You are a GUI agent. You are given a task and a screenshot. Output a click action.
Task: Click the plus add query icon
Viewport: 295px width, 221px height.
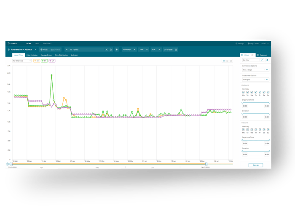[117, 50]
